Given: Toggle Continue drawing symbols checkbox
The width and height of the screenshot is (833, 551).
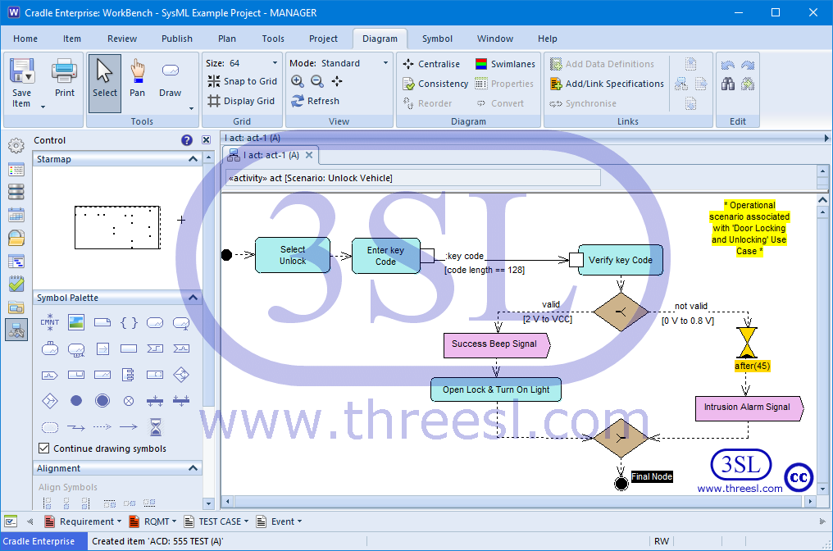Looking at the screenshot, I should tap(44, 449).
